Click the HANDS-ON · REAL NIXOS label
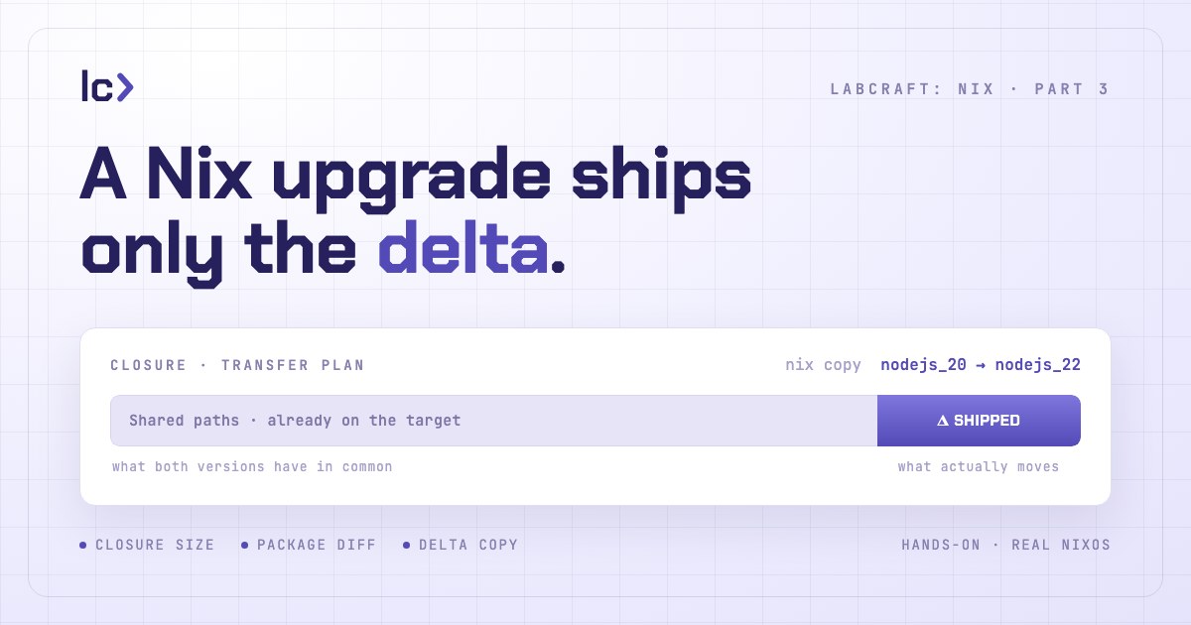This screenshot has height=625, width=1191. pos(1006,545)
